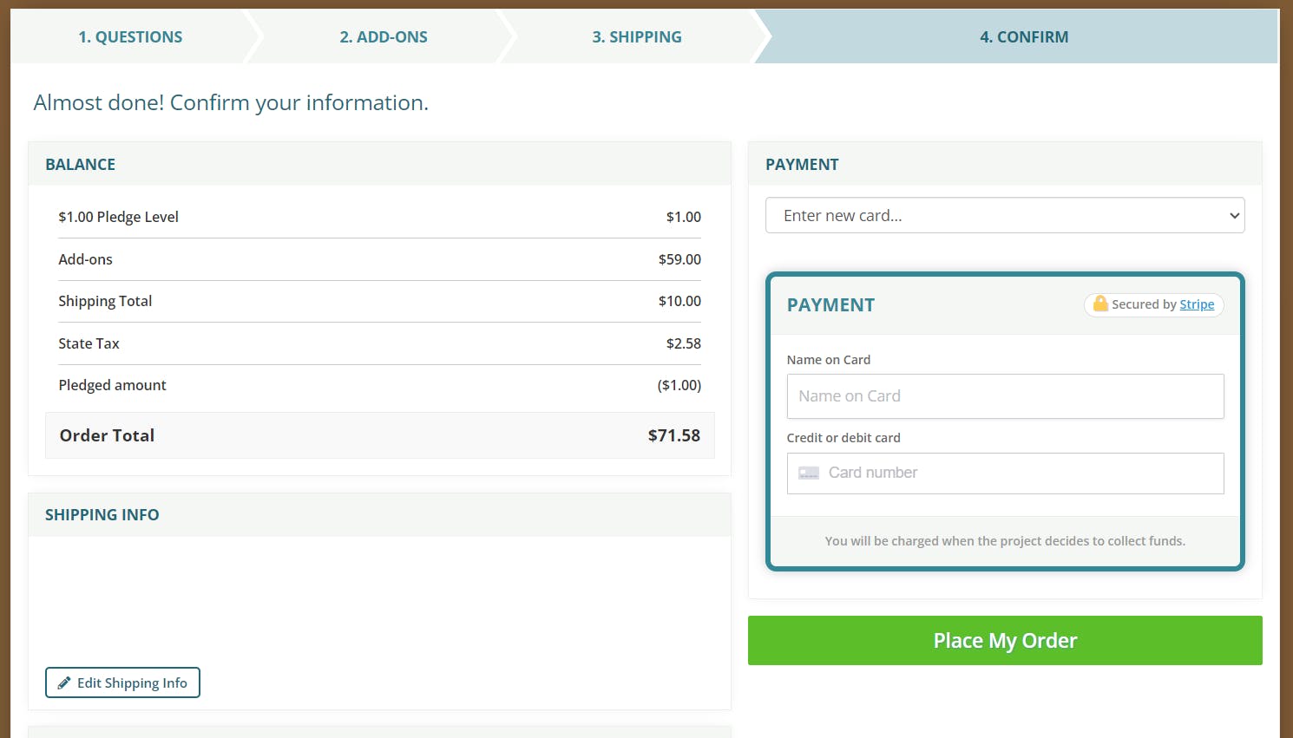The height and width of the screenshot is (738, 1293).
Task: Go to the 1. Questions step
Action: coord(130,37)
